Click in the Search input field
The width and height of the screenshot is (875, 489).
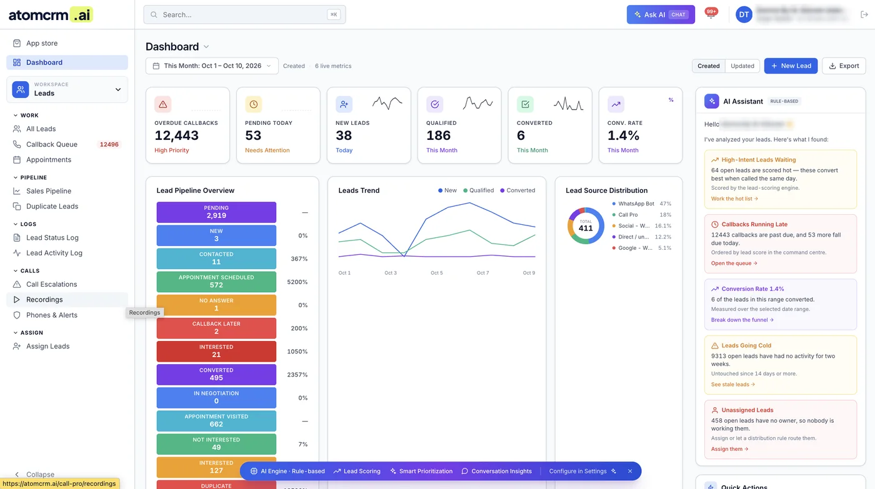tap(244, 14)
